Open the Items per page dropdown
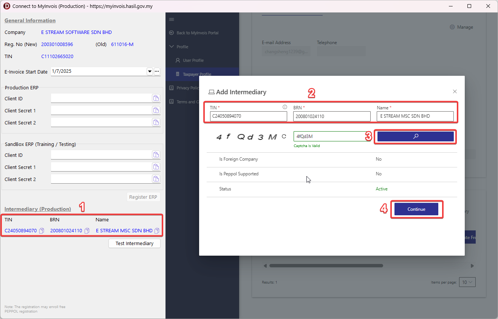The height and width of the screenshot is (319, 498). (467, 282)
